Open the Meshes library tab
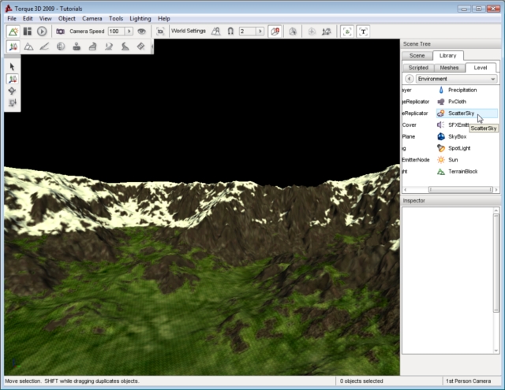The width and height of the screenshot is (505, 390). point(448,68)
